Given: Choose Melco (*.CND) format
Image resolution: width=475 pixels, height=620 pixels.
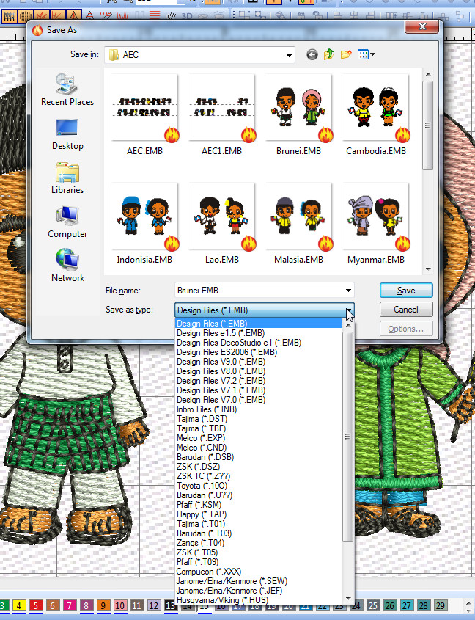Looking at the screenshot, I should click(x=259, y=447).
